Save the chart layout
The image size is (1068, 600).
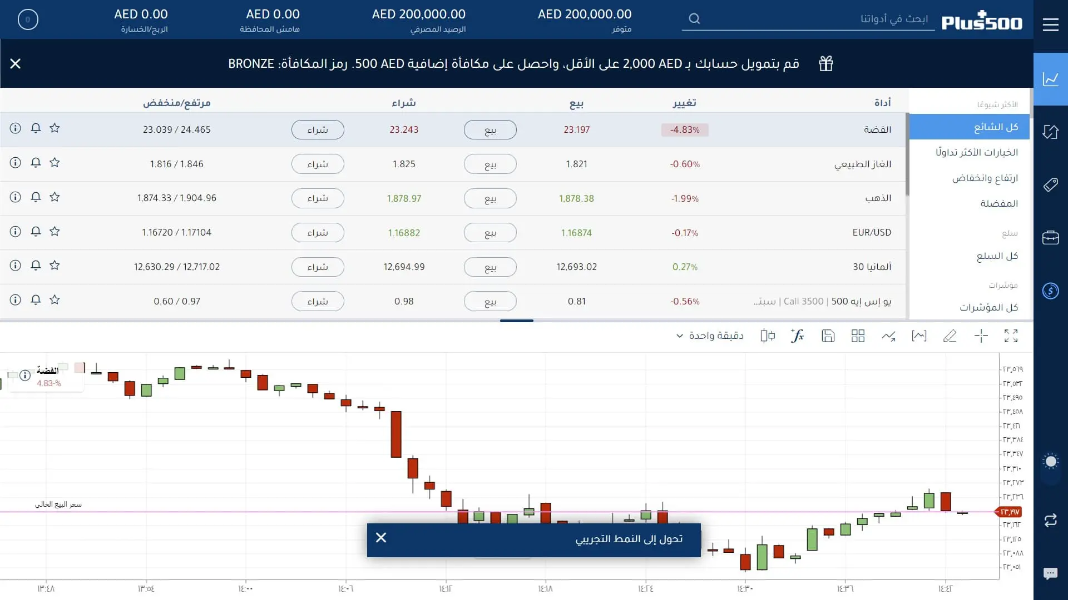[x=828, y=336]
